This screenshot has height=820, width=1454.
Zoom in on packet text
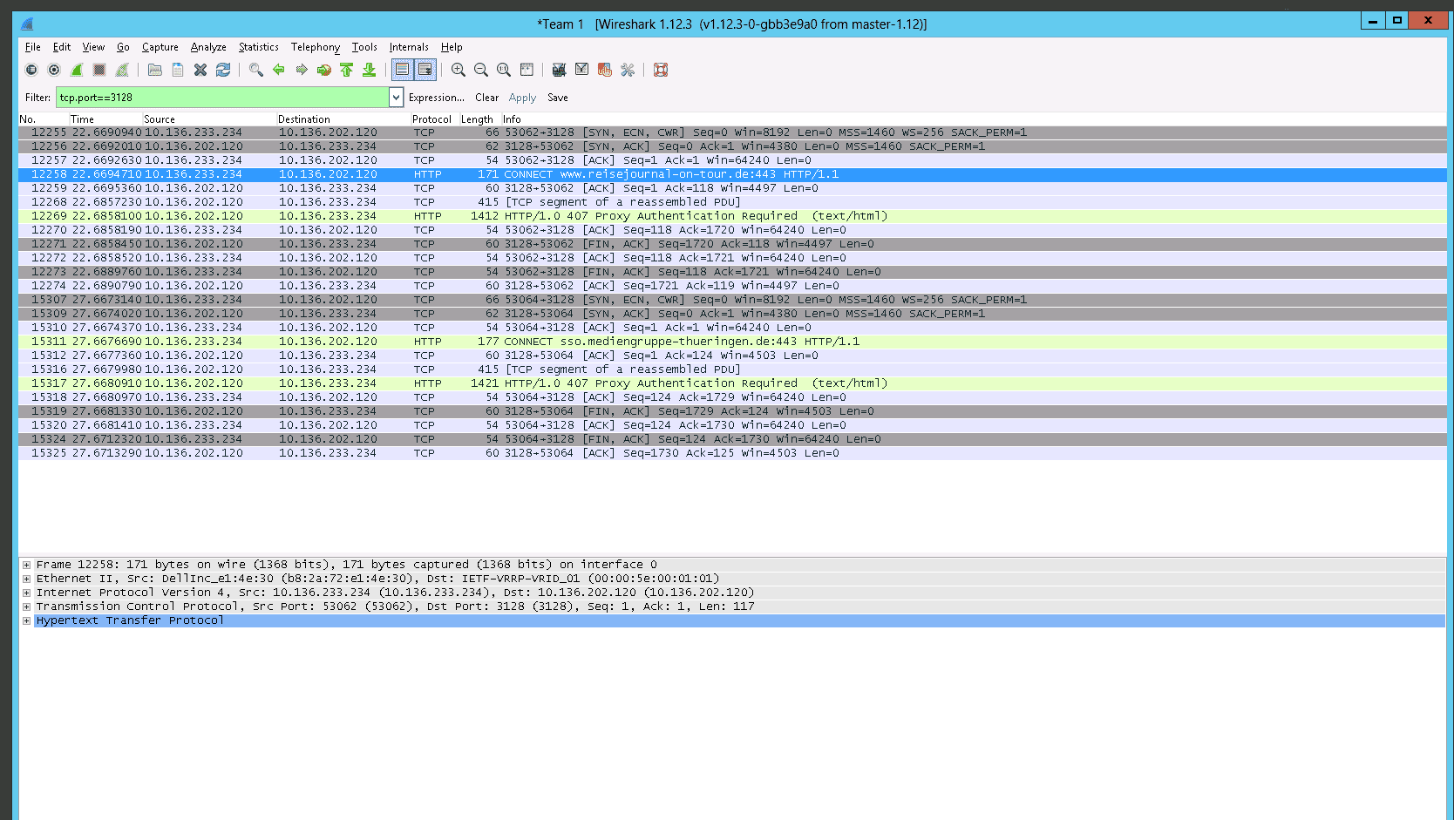(459, 70)
